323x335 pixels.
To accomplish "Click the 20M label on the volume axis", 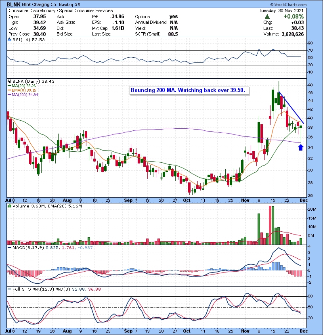I will [x=312, y=209].
